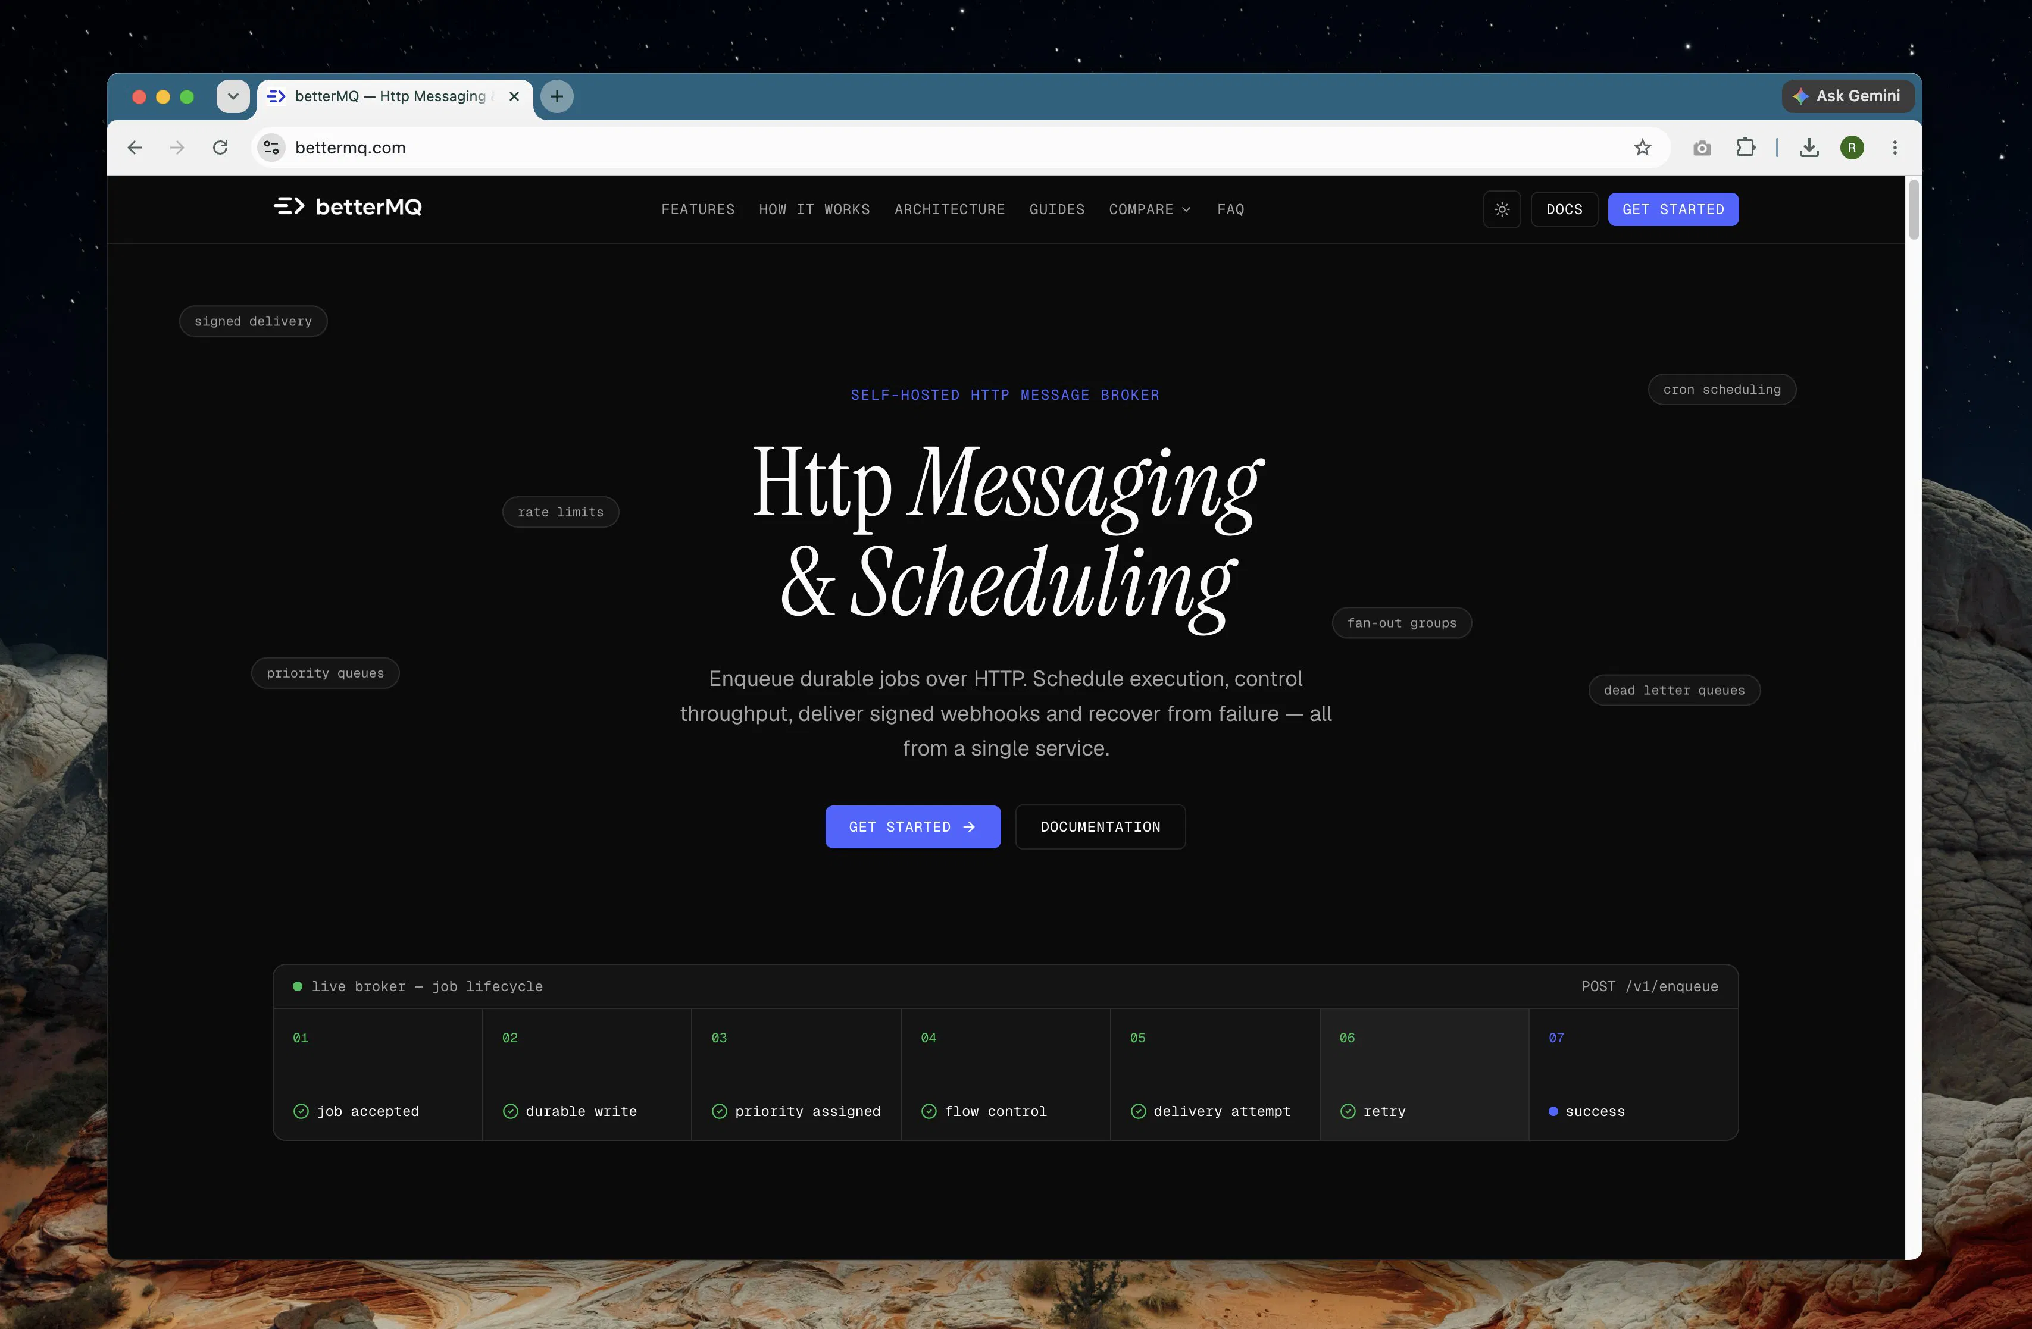Click the Docs button in header
This screenshot has height=1329, width=2032.
pos(1564,209)
